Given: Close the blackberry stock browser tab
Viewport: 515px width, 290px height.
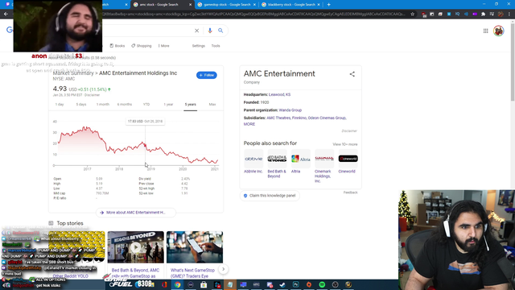Looking at the screenshot, I should coord(319,5).
